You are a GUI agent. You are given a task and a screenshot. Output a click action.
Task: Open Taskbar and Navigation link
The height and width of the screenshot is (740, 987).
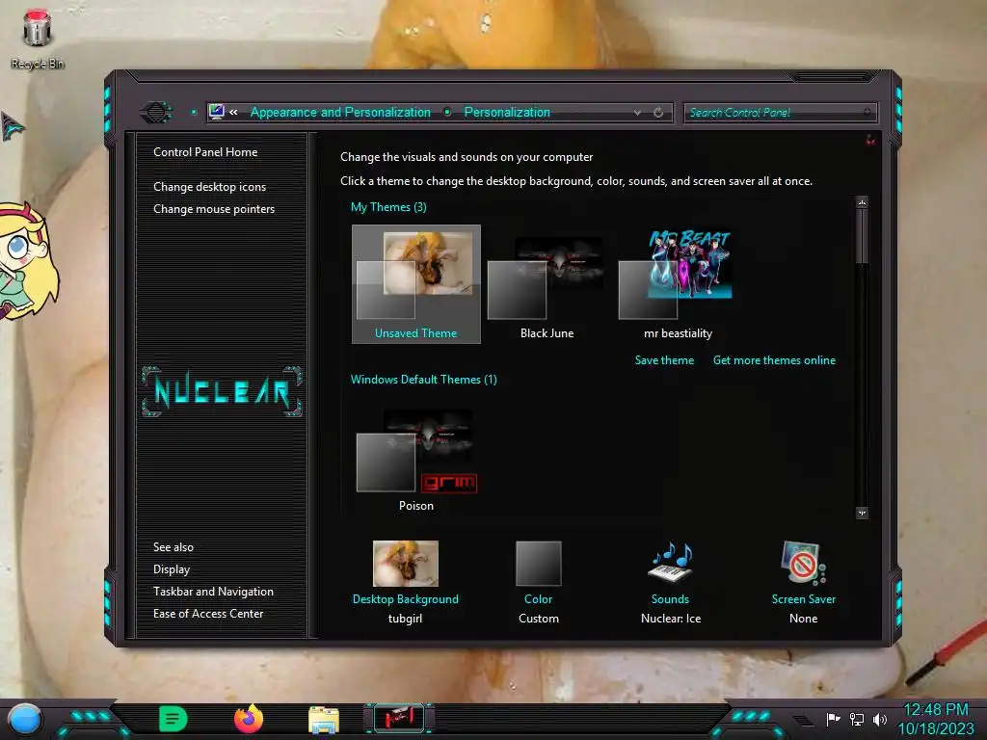pos(213,592)
